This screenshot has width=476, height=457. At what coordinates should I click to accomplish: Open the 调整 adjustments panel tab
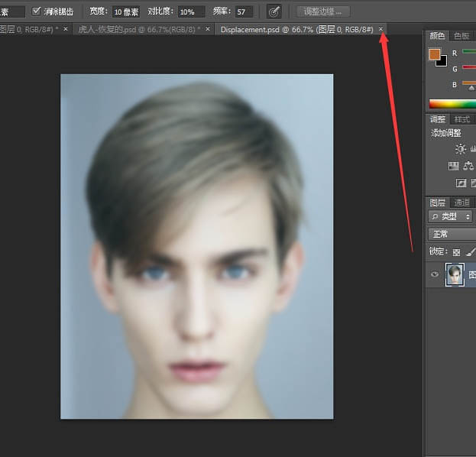coord(438,119)
